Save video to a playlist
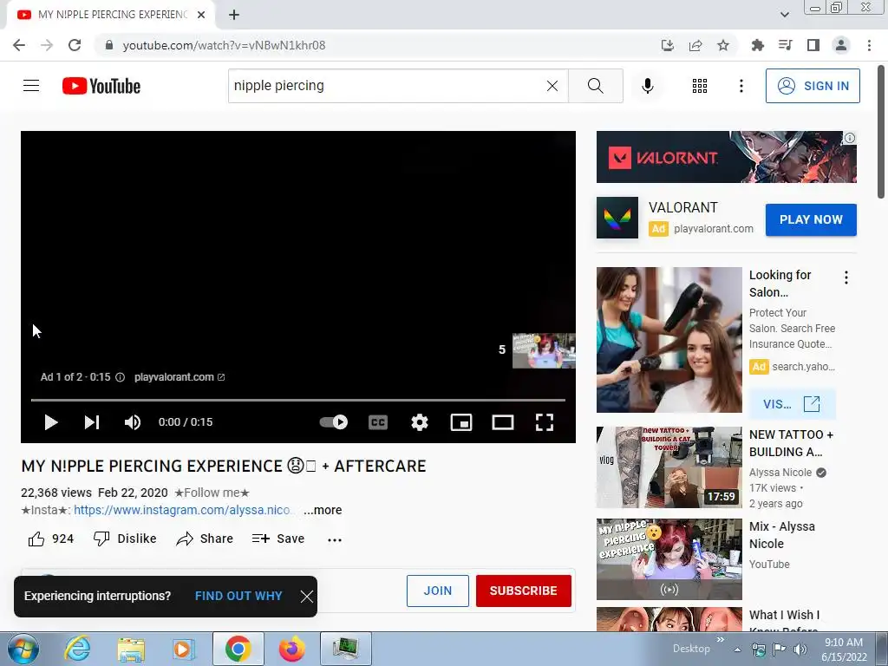 pyautogui.click(x=278, y=539)
